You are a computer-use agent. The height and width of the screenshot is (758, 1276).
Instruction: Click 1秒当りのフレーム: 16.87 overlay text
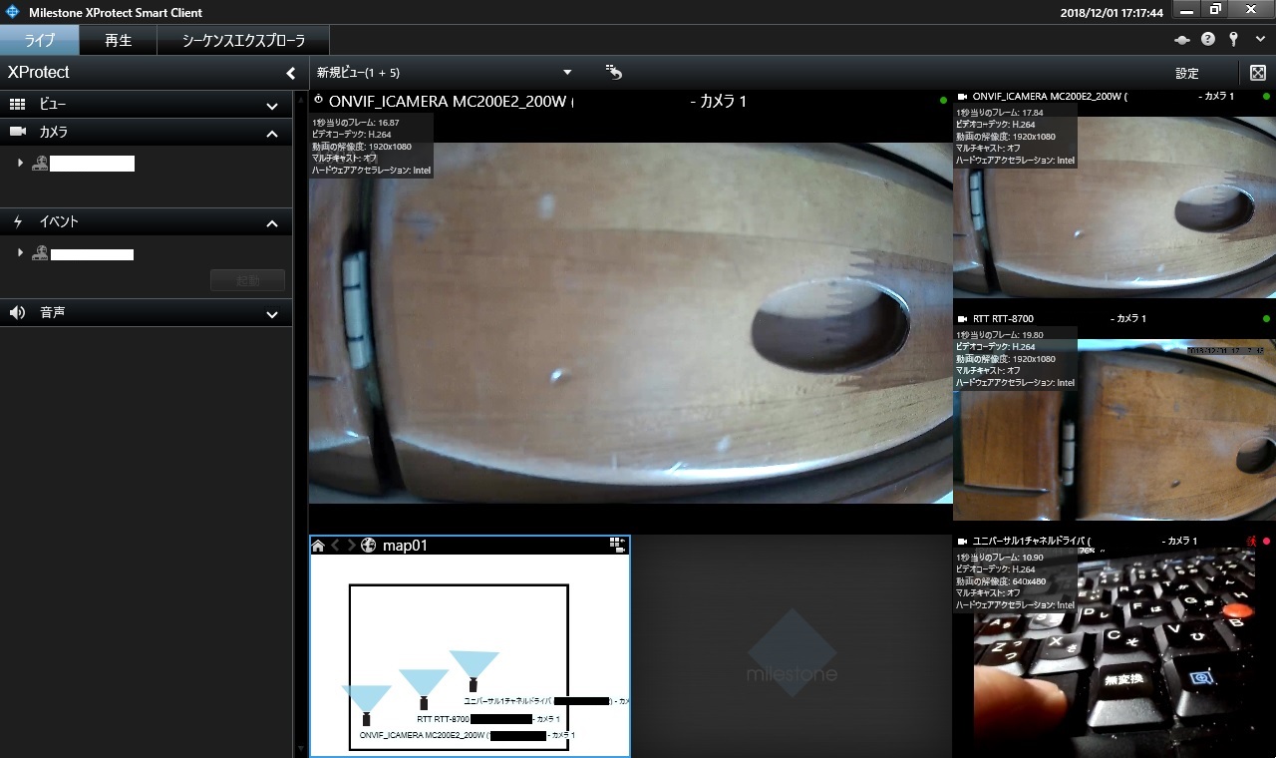[356, 123]
